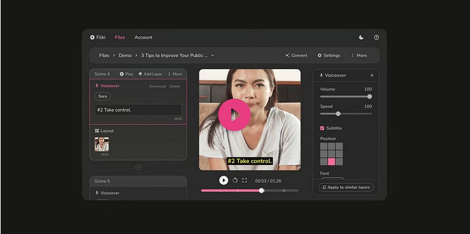The height and width of the screenshot is (234, 470).
Task: Click the large pink play button on video
Action: 234,115
